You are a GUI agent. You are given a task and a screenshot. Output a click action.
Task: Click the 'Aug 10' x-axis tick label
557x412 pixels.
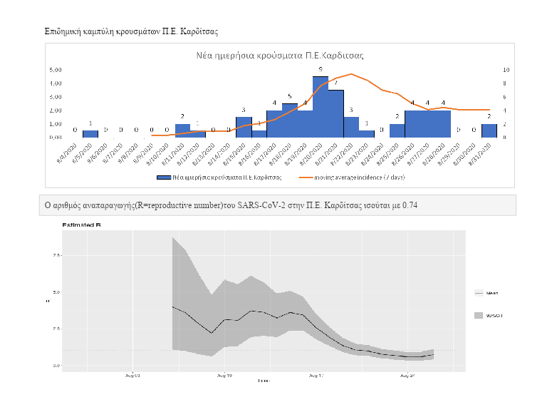[x=224, y=374]
